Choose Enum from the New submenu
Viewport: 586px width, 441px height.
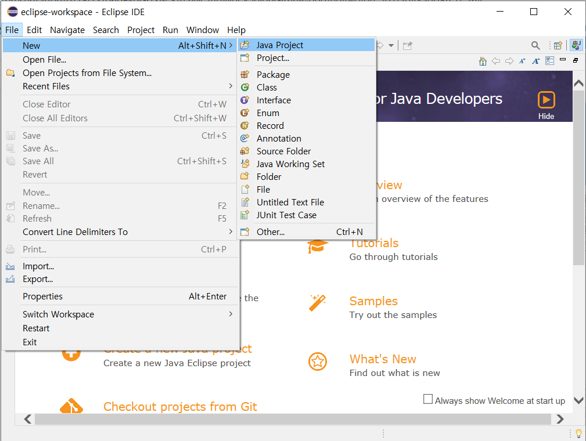click(307, 113)
